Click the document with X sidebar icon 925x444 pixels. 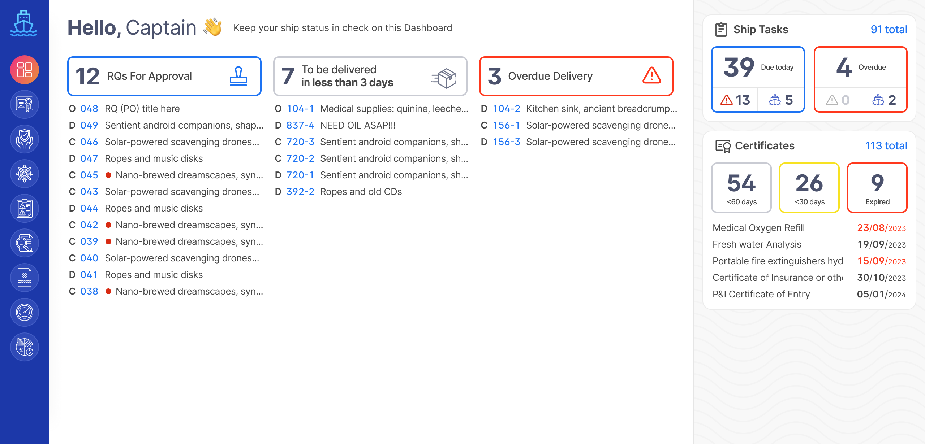click(x=25, y=278)
